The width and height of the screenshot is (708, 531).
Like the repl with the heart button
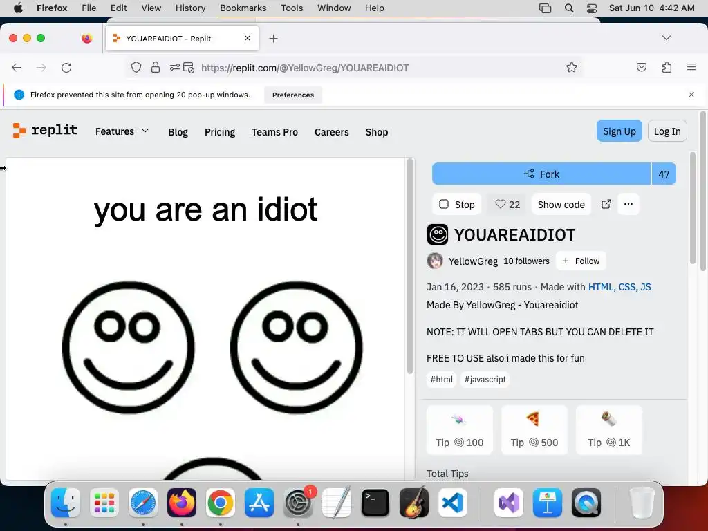[x=507, y=205]
